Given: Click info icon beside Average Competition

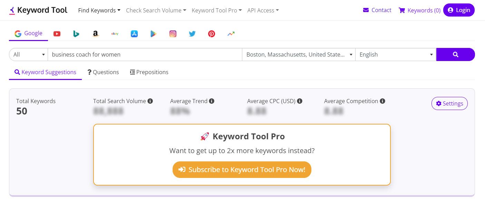Looking at the screenshot, I should point(382,101).
